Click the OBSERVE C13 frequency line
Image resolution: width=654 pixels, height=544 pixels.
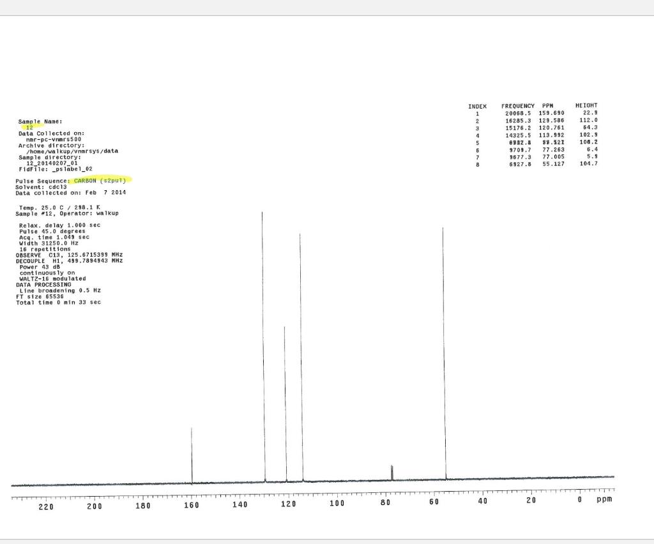tap(70, 254)
